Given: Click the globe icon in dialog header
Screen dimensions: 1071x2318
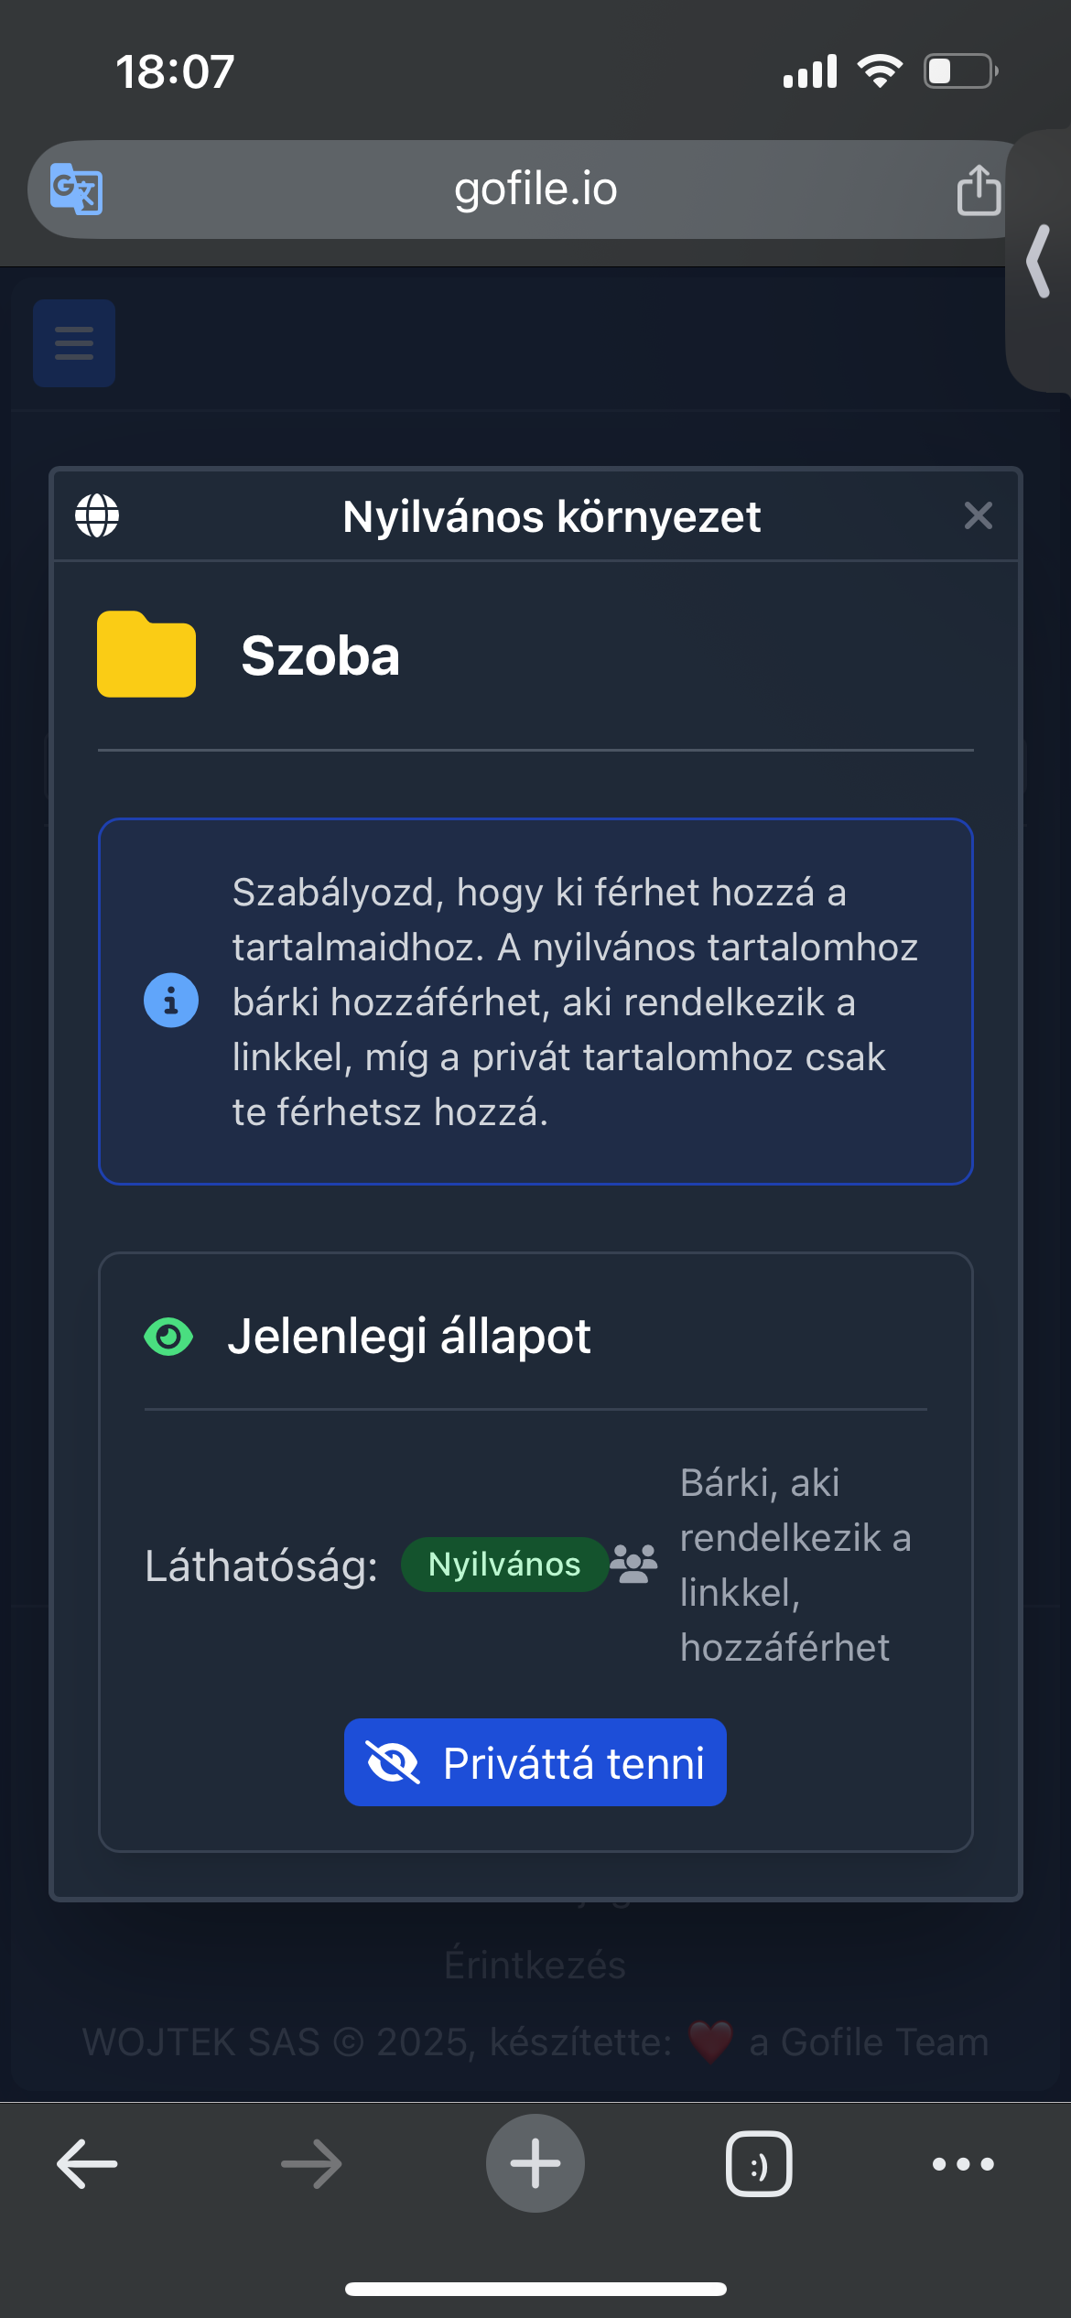Looking at the screenshot, I should coord(97,515).
